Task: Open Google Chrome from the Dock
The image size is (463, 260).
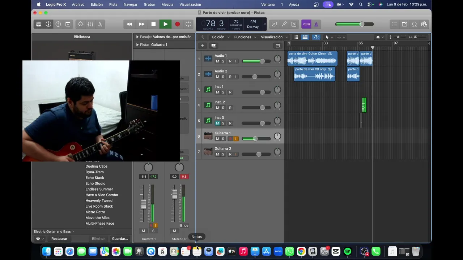Action: coord(301,251)
